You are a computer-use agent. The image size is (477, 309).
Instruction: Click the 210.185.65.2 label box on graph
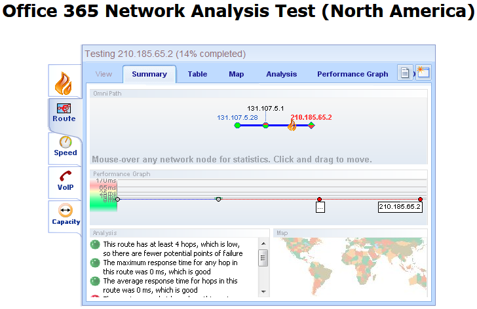(x=400, y=207)
